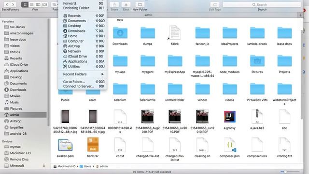Choose Connect to Server… menu item

pyautogui.click(x=83, y=87)
